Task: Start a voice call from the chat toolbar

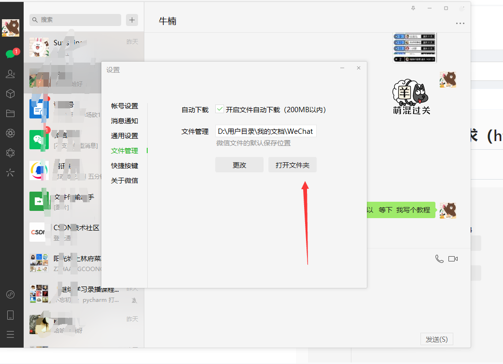Action: pos(439,259)
